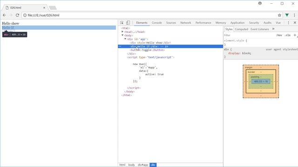Viewport: 298px width, 167px height.
Task: Expand the head node arrow
Action: coord(122,32)
